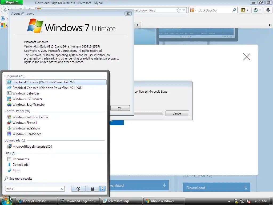This screenshot has height=205, width=273.
Task: Switch to Index of /release taskbar item
Action: click(36, 201)
